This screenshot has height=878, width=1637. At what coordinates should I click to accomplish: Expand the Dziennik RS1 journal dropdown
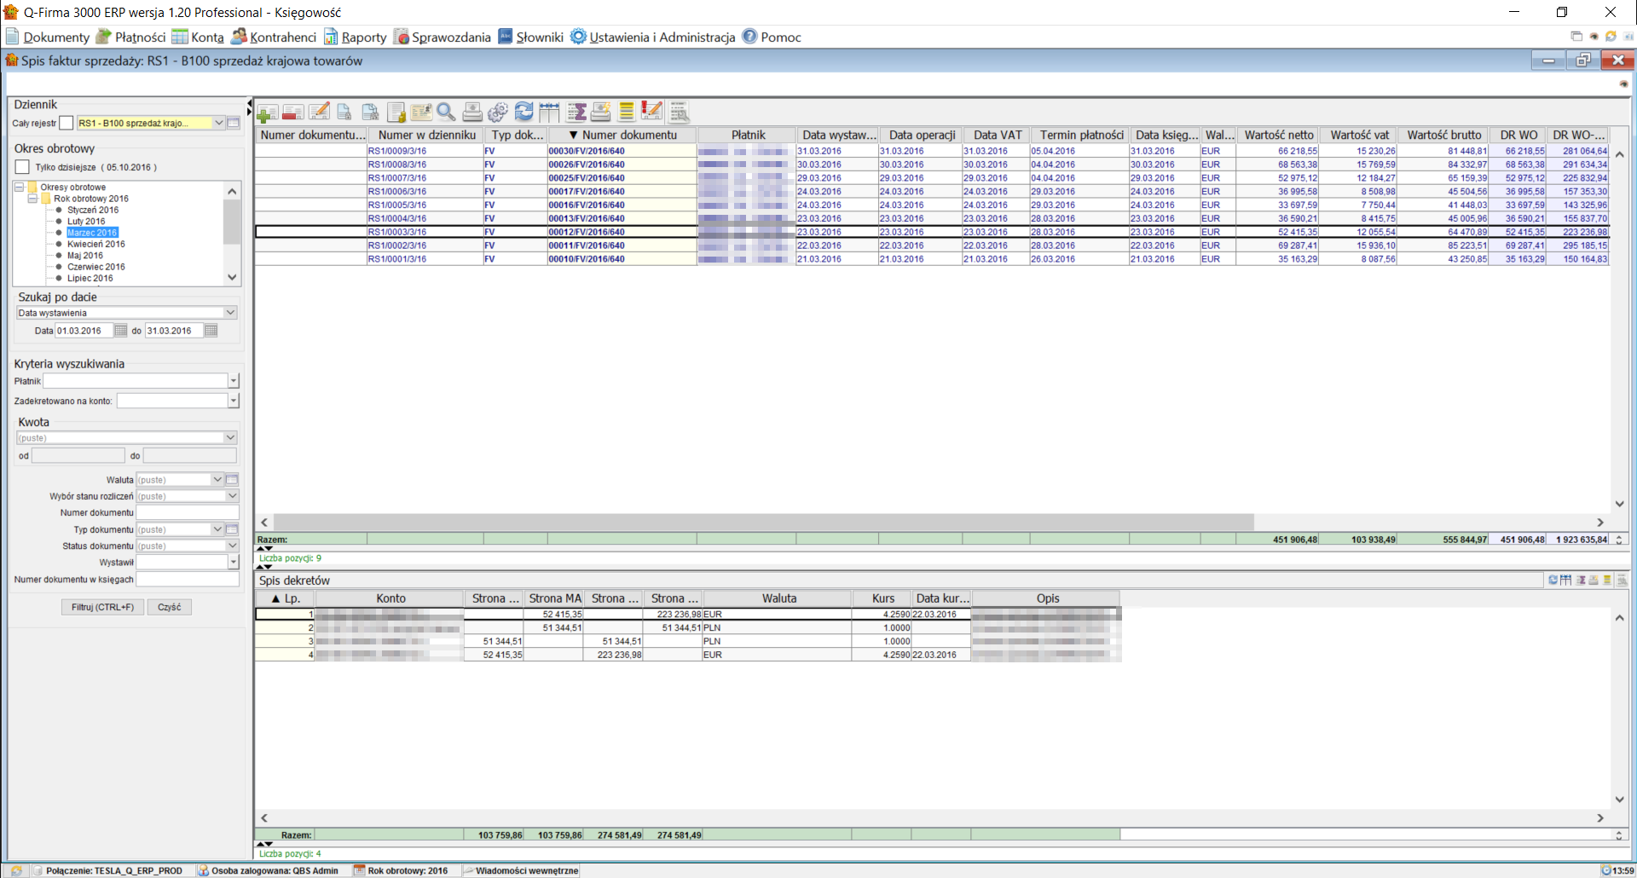[x=218, y=124]
